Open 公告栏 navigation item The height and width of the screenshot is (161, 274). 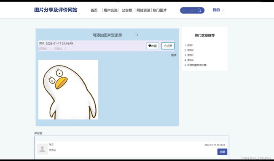(127, 10)
